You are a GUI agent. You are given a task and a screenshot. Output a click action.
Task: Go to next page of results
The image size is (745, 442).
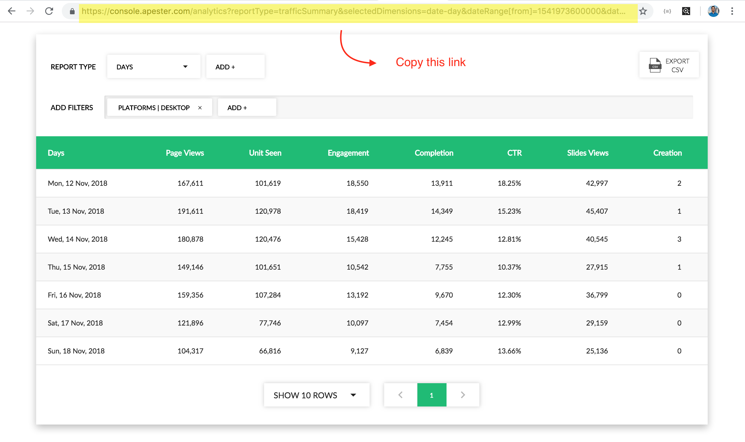tap(463, 395)
